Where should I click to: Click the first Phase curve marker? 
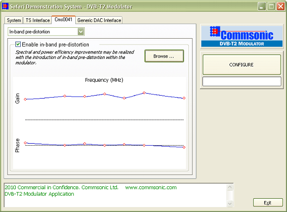(x=25, y=143)
